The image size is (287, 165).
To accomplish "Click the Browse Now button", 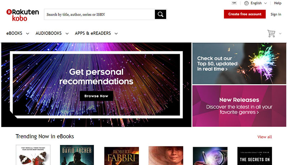I will [96, 96].
